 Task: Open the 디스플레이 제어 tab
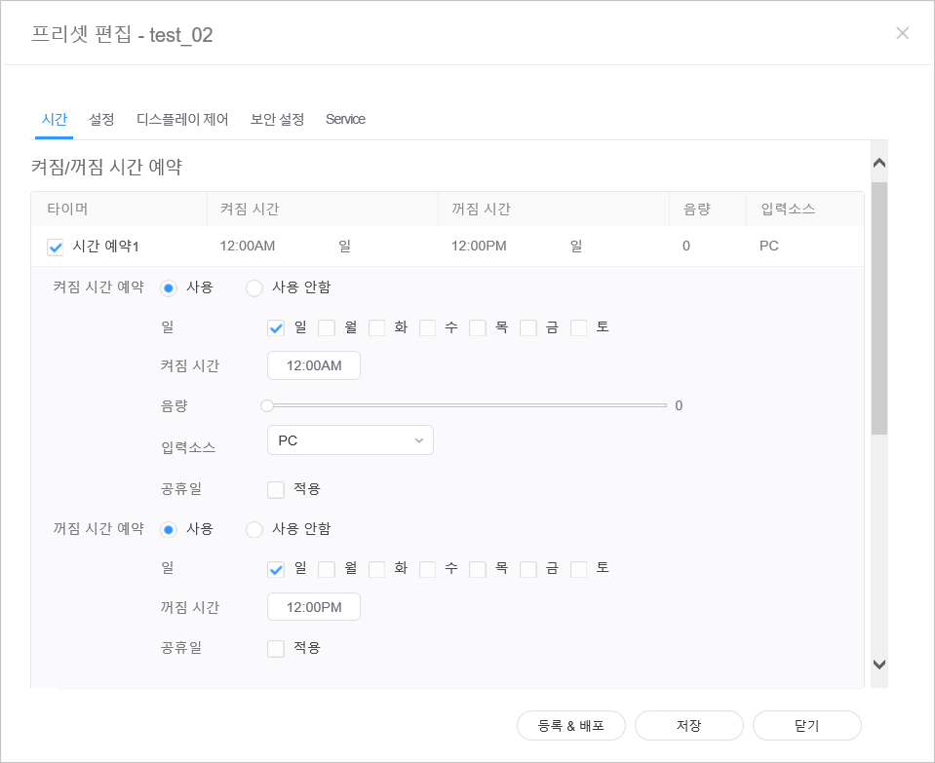(182, 119)
